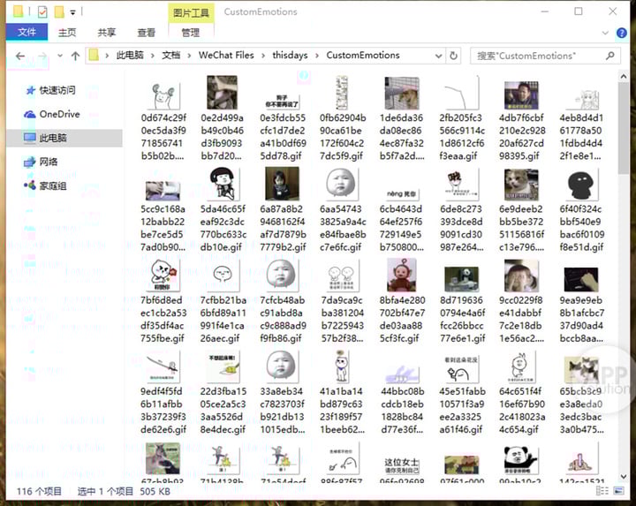Select file starting with 7da9ca9c
Image resolution: width=636 pixels, height=506 pixels.
[342, 302]
